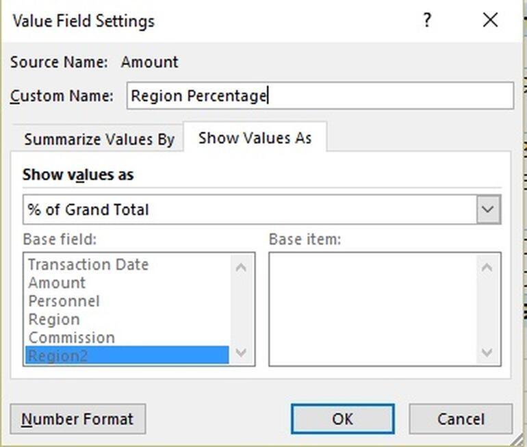
Task: Choose Commission in the Base field list
Action: (72, 337)
